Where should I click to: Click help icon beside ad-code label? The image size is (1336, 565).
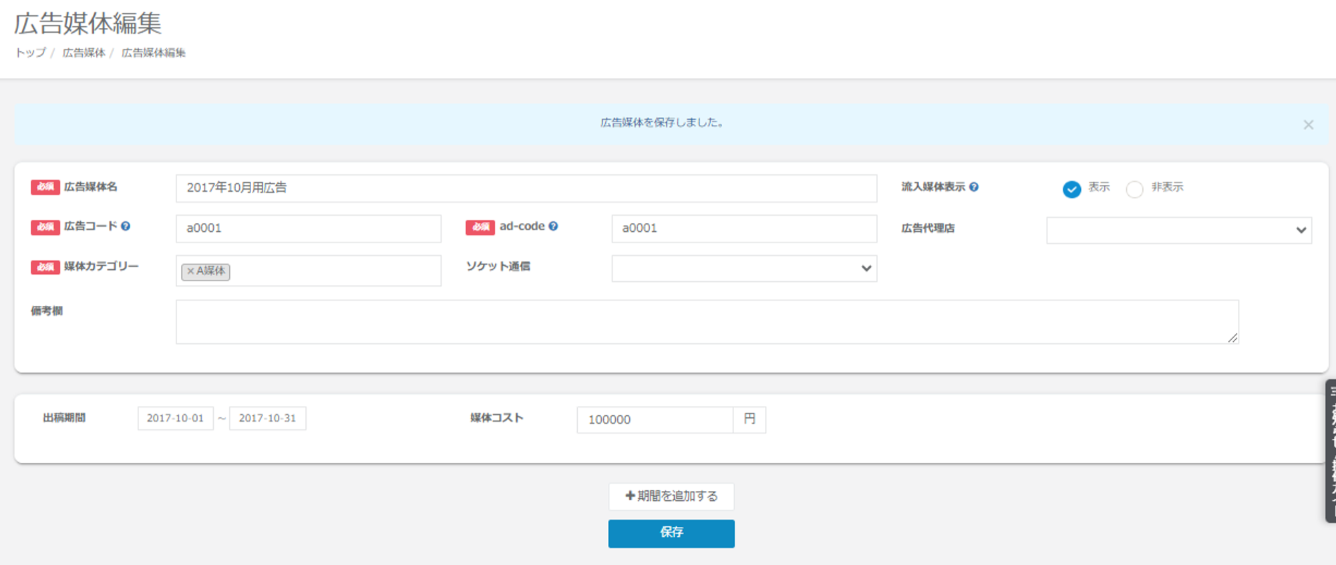tap(553, 226)
